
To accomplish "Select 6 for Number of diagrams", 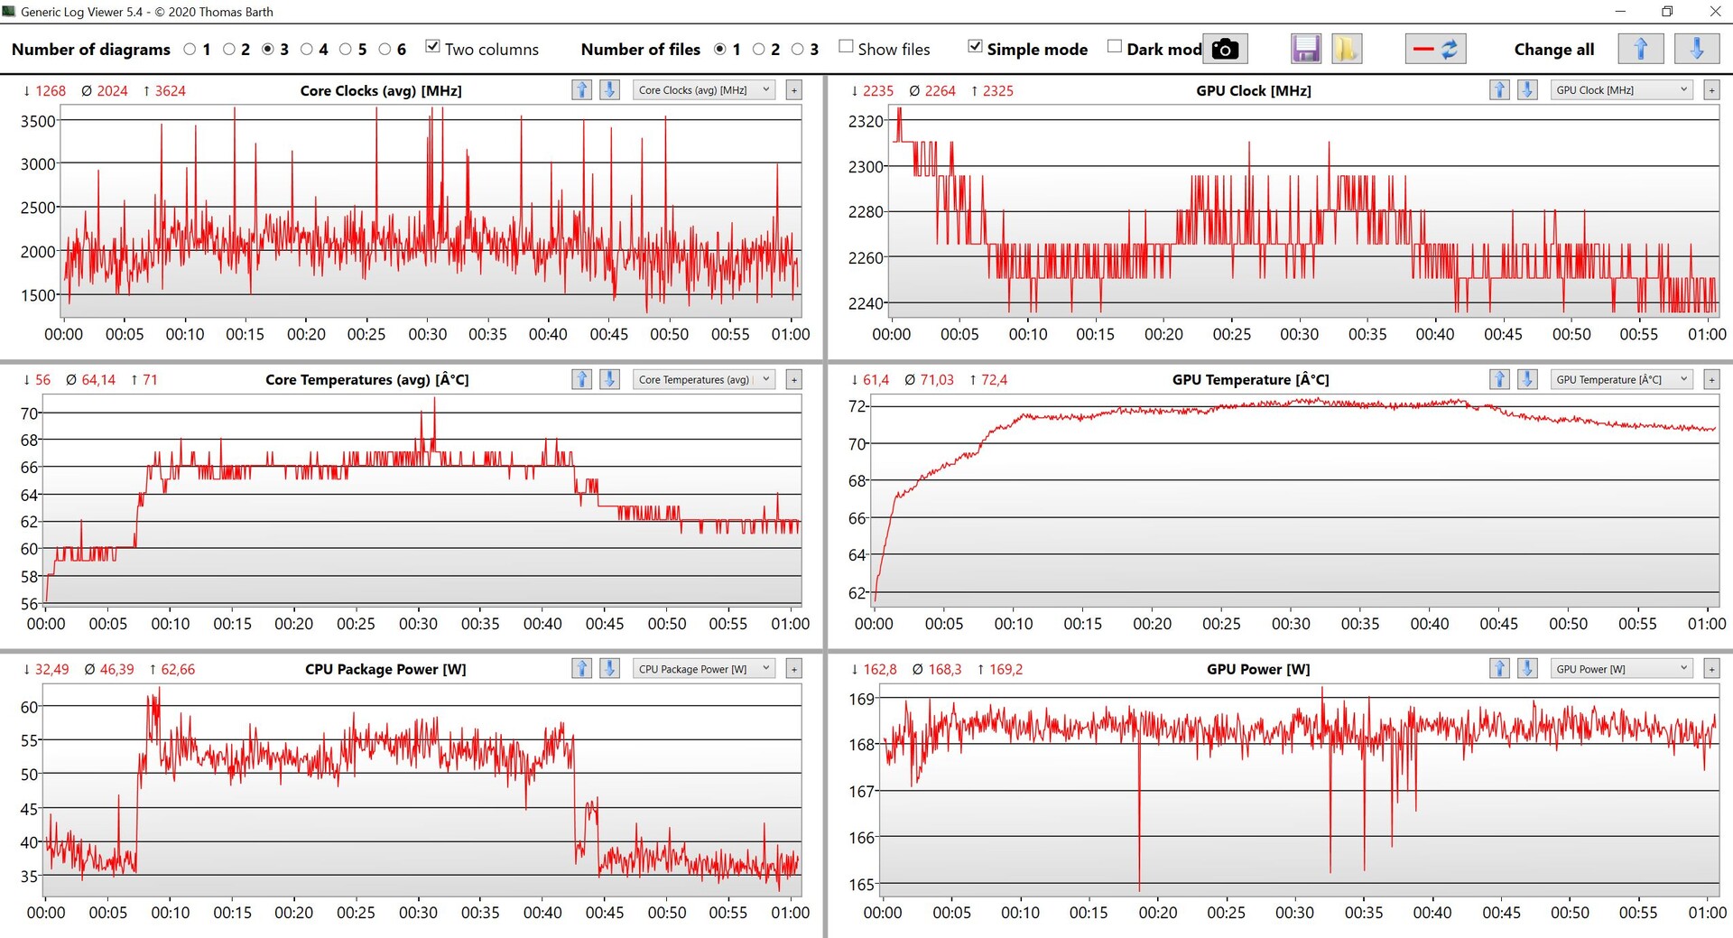I will [385, 49].
